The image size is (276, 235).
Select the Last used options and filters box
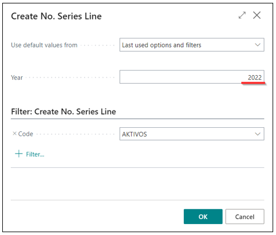192,45
